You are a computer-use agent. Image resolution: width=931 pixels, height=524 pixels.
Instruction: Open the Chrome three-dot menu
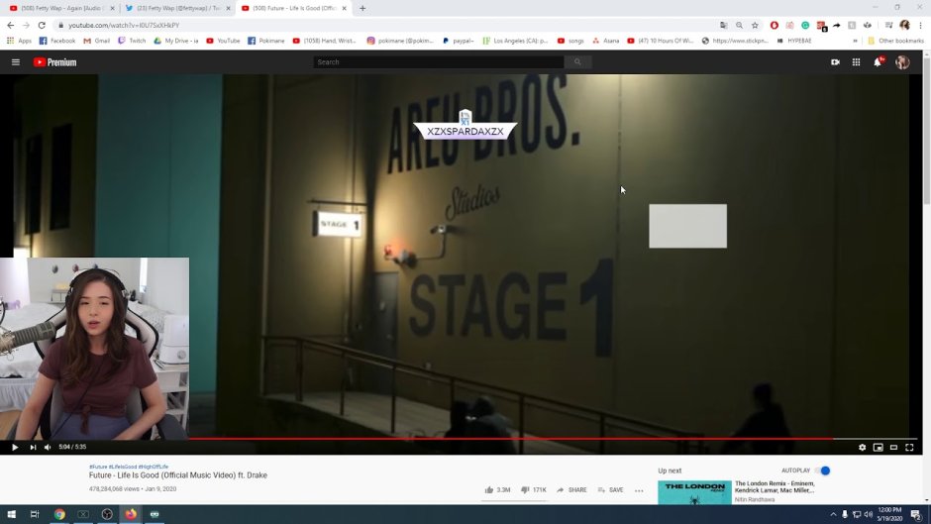[x=920, y=25]
